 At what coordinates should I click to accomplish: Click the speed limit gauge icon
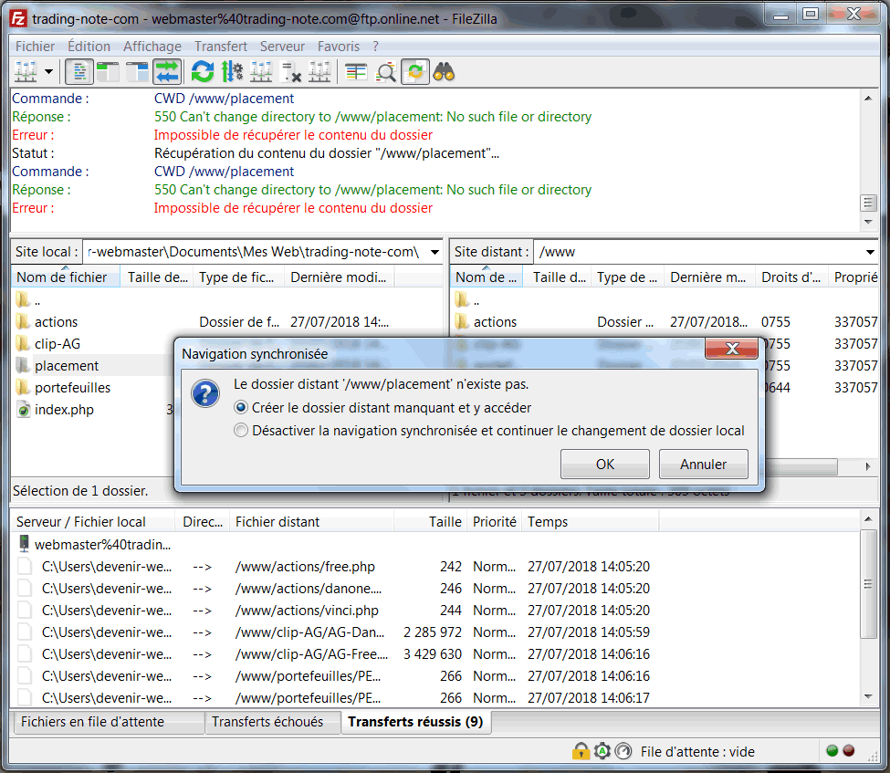pos(623,751)
